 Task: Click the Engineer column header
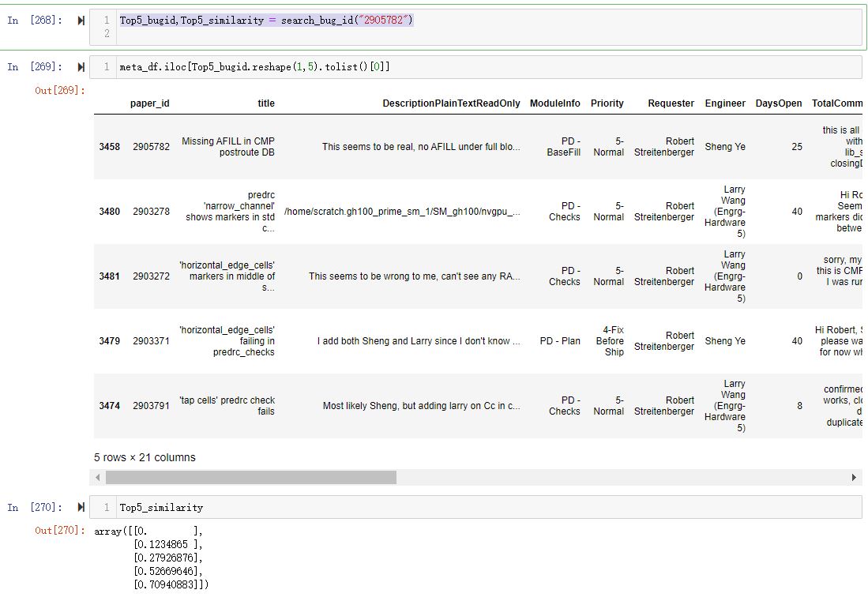[725, 103]
